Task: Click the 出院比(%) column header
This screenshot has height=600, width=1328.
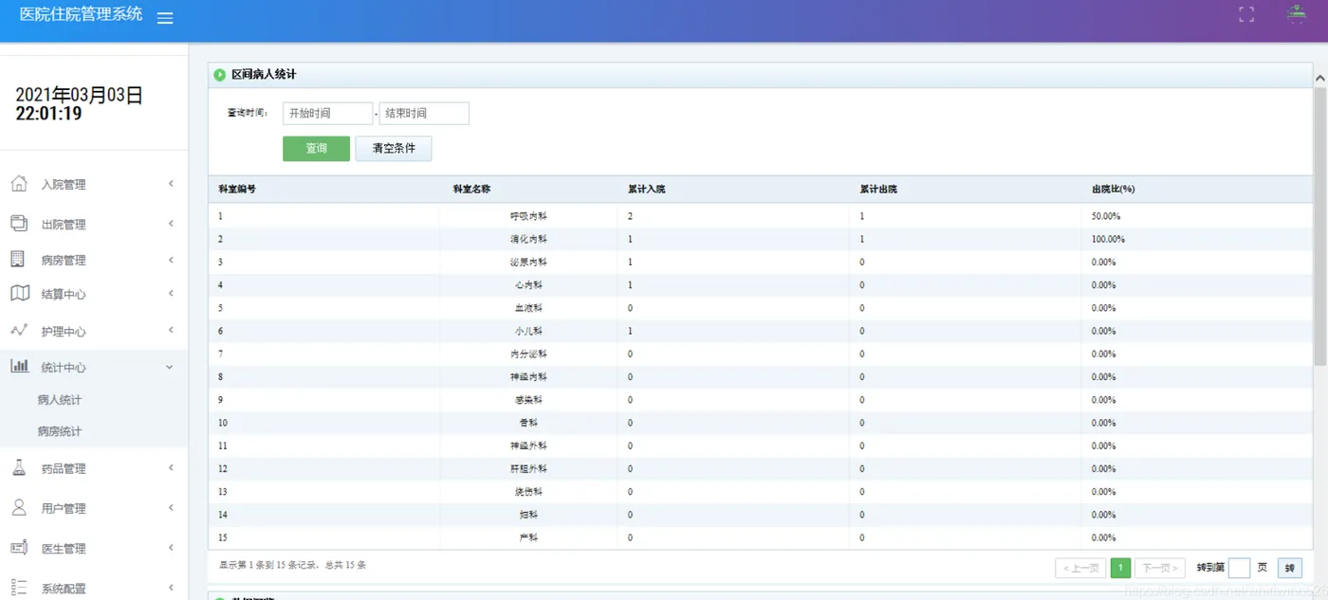Action: [x=1114, y=189]
